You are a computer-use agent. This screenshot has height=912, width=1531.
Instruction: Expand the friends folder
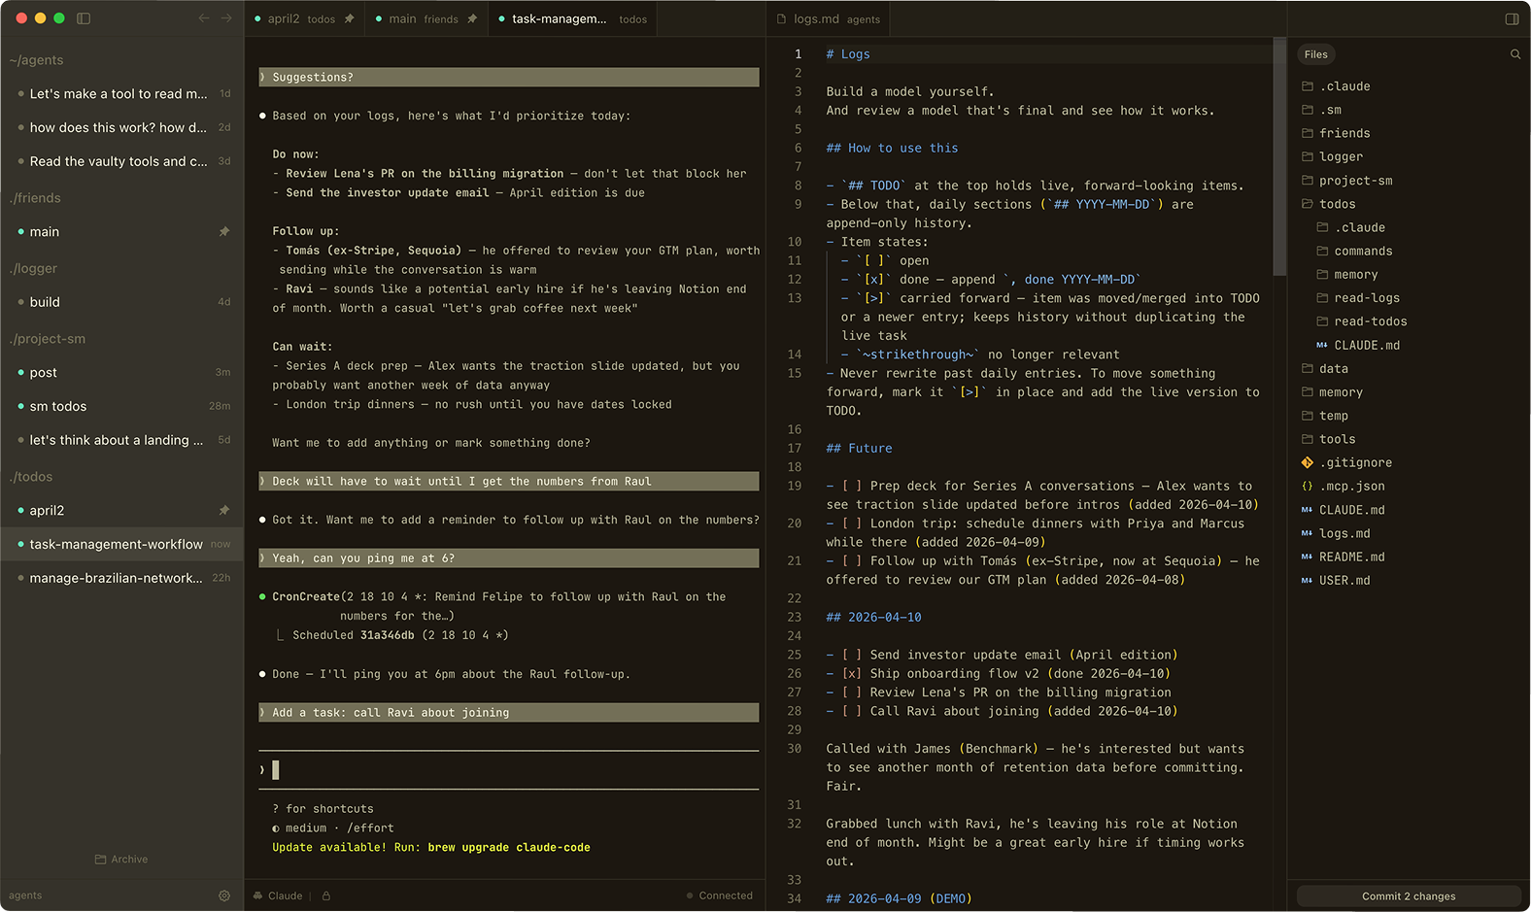coord(1344,133)
